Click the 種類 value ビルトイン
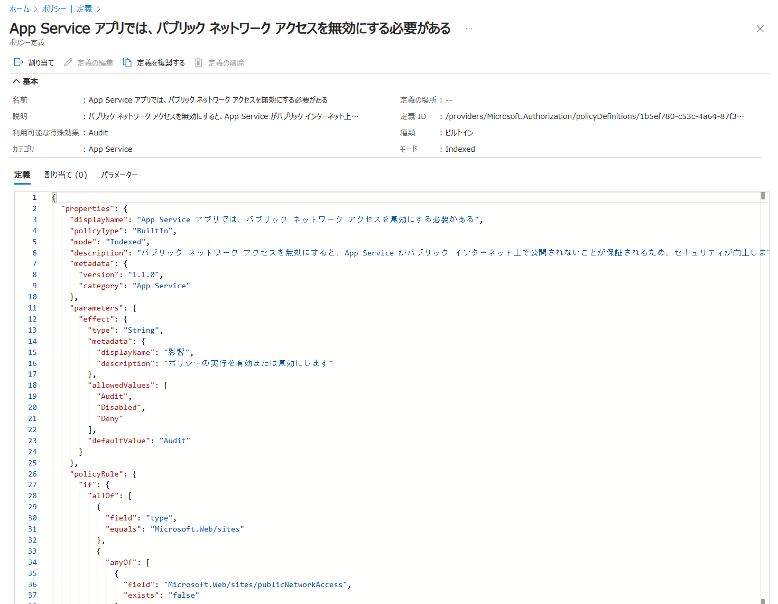Viewport: 778px width, 604px height. [x=459, y=133]
